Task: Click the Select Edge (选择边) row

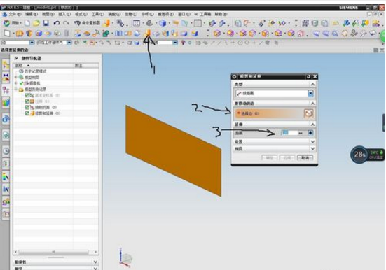Action: [268, 113]
